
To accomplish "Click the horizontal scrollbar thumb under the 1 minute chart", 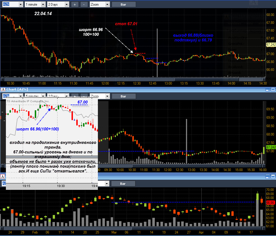I will pyautogui.click(x=206, y=79).
